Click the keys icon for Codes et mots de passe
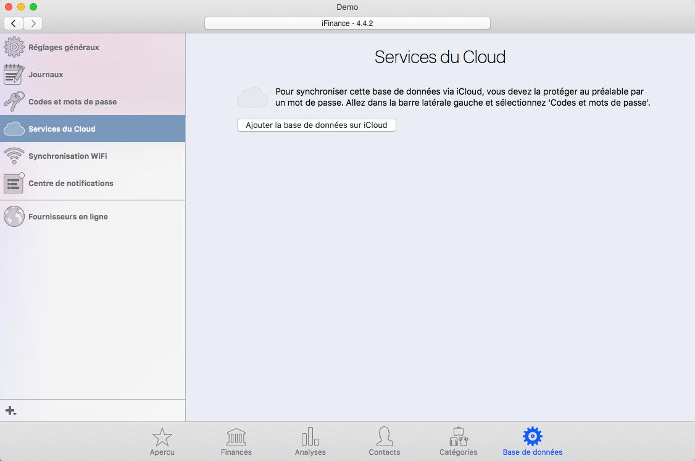Viewport: 695px width, 461px height. [x=14, y=101]
